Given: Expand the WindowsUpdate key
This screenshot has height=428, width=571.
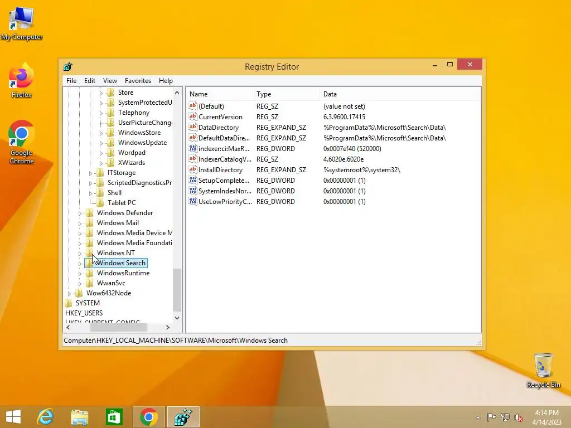Looking at the screenshot, I should coord(101,143).
